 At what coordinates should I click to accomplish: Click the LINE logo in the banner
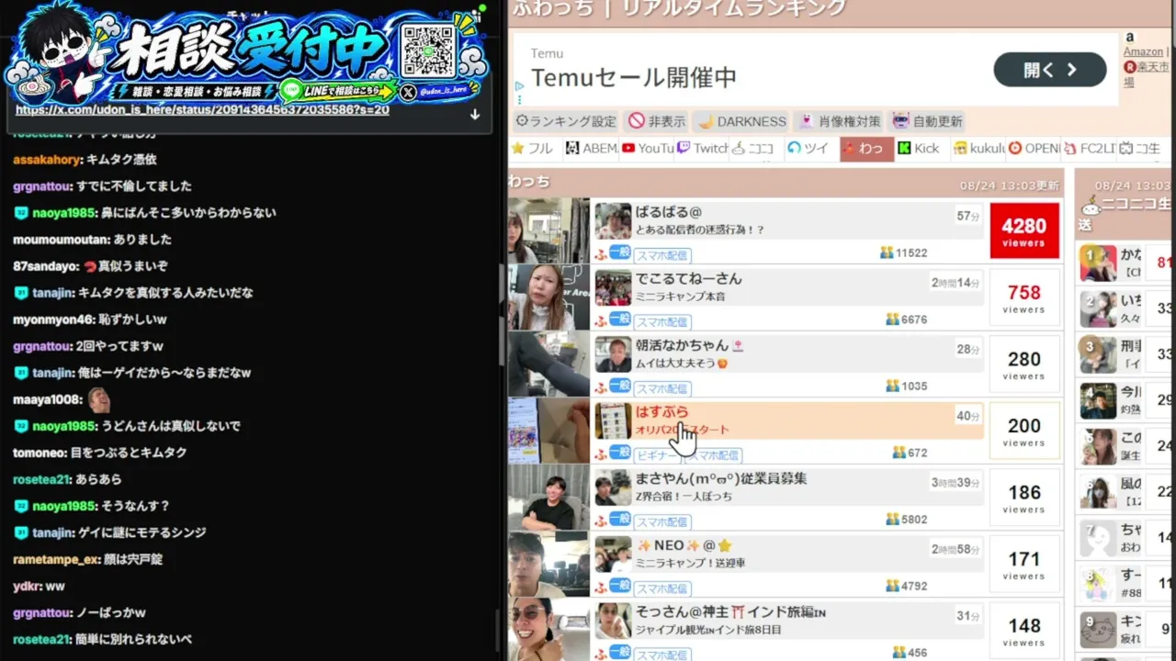tap(291, 89)
